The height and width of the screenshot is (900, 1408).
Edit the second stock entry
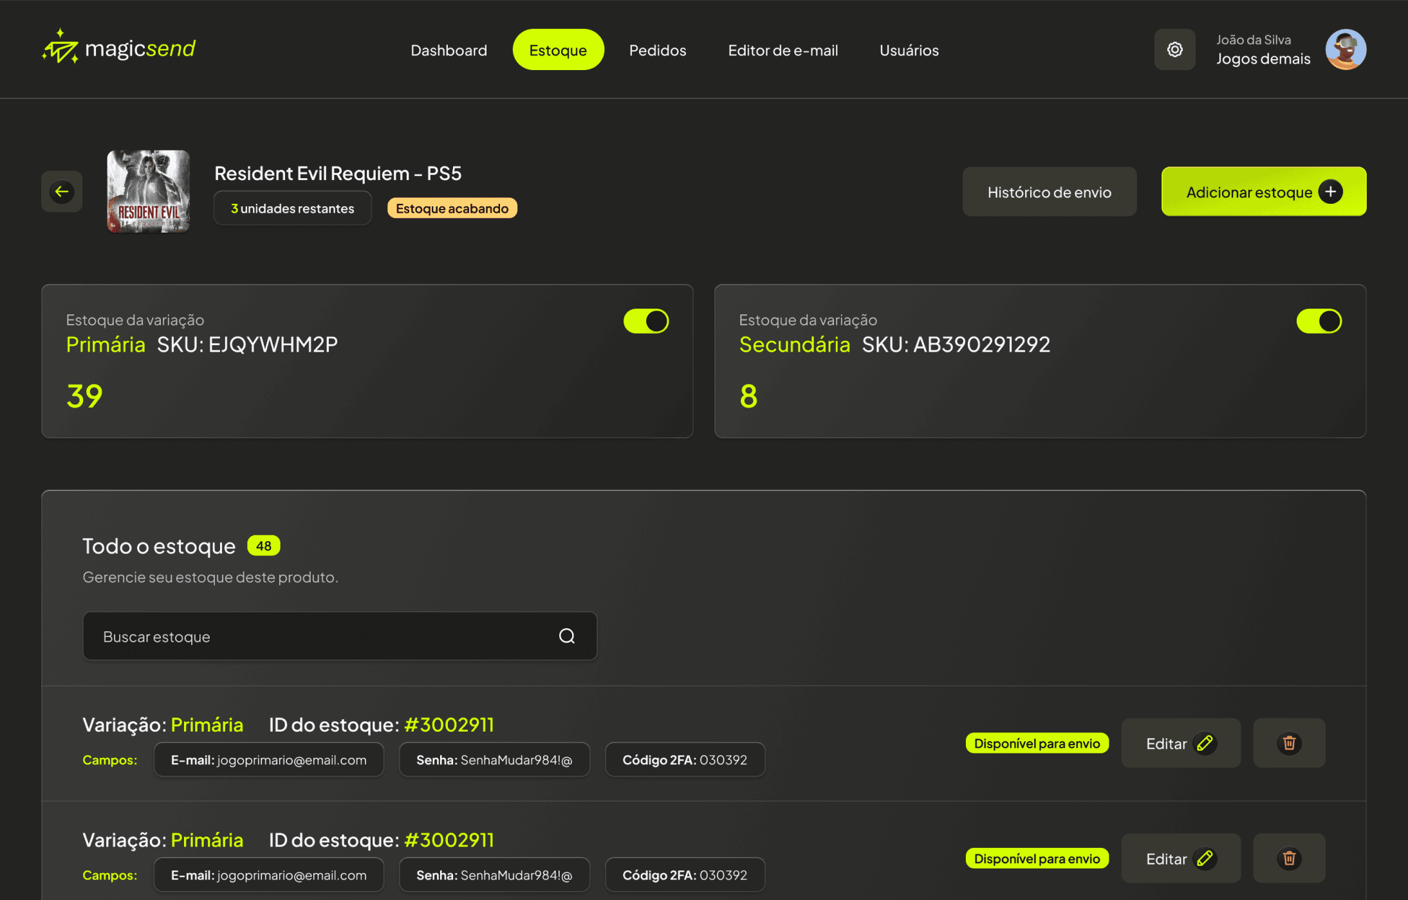1180,858
